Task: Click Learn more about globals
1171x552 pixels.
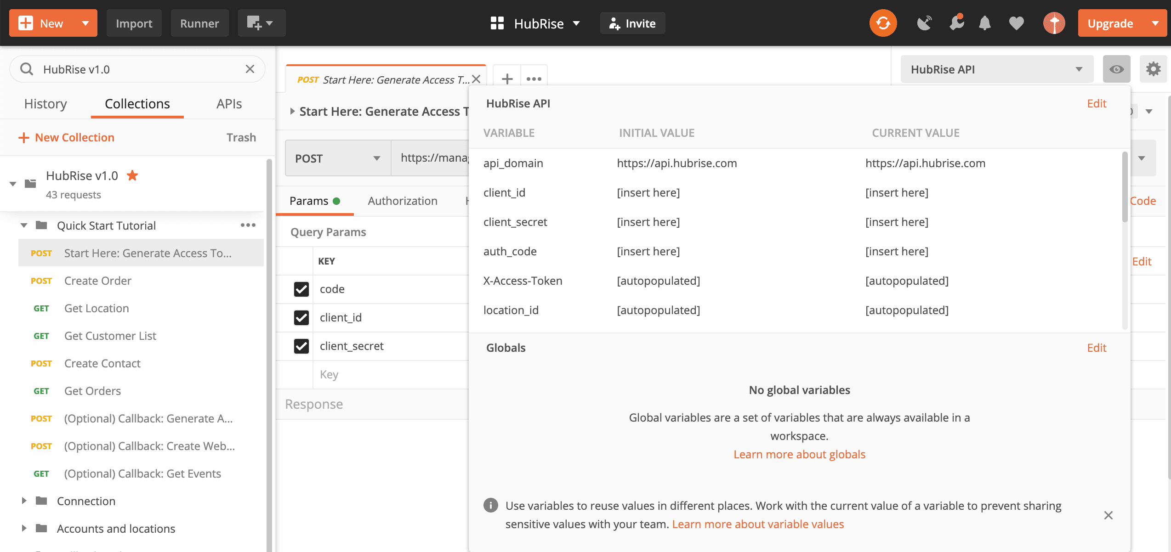Action: 799,454
